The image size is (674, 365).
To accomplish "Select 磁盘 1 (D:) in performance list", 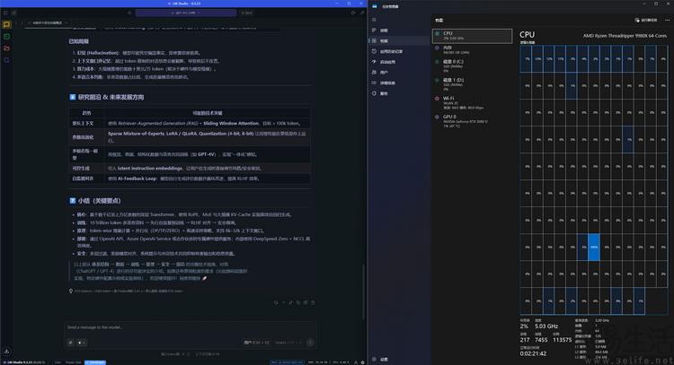I will click(x=472, y=84).
